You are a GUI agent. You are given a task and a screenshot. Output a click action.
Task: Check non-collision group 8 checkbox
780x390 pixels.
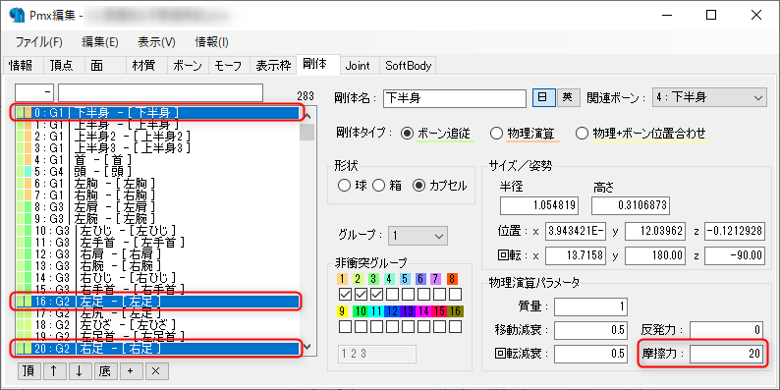(456, 294)
